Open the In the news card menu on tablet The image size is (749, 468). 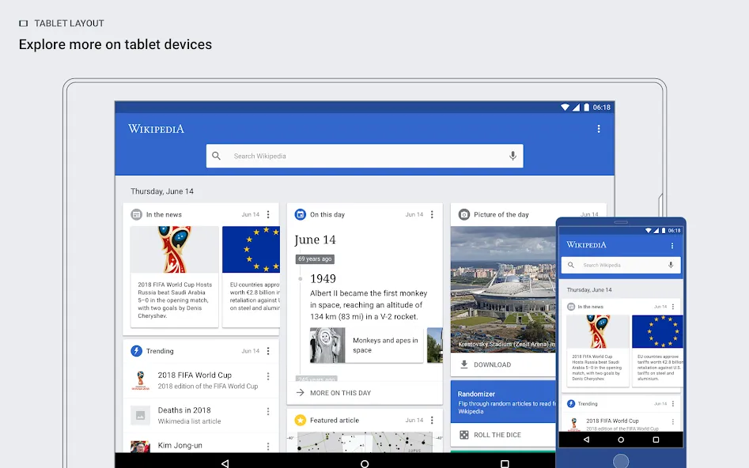(x=268, y=214)
